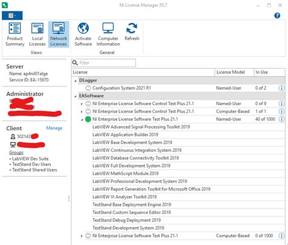Click gray status circle of Named-User Control Test Plus
This screenshot has height=245, width=288.
(88, 103)
